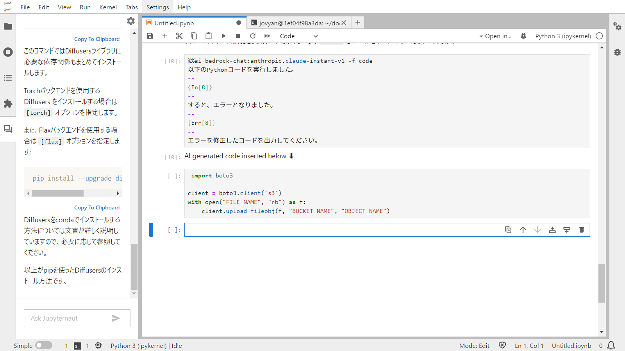Open the Extension Manager puzzle icon
The image size is (625, 351).
8,103
